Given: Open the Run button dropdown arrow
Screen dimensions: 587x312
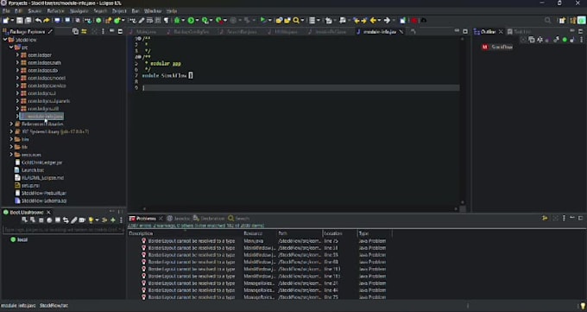Looking at the screenshot, I should [x=197, y=21].
